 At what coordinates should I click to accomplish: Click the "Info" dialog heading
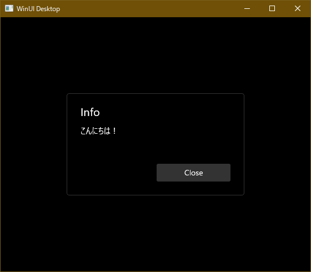[90, 112]
